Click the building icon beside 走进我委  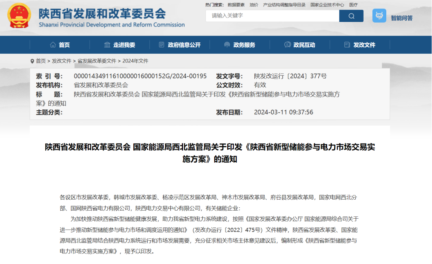click(107, 45)
